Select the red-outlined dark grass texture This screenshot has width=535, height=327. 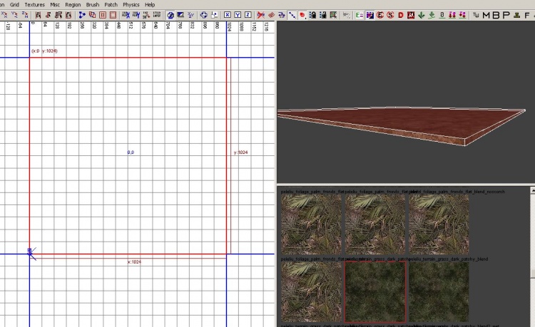click(375, 291)
